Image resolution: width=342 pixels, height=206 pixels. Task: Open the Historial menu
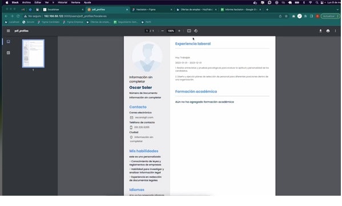pos(62,3)
